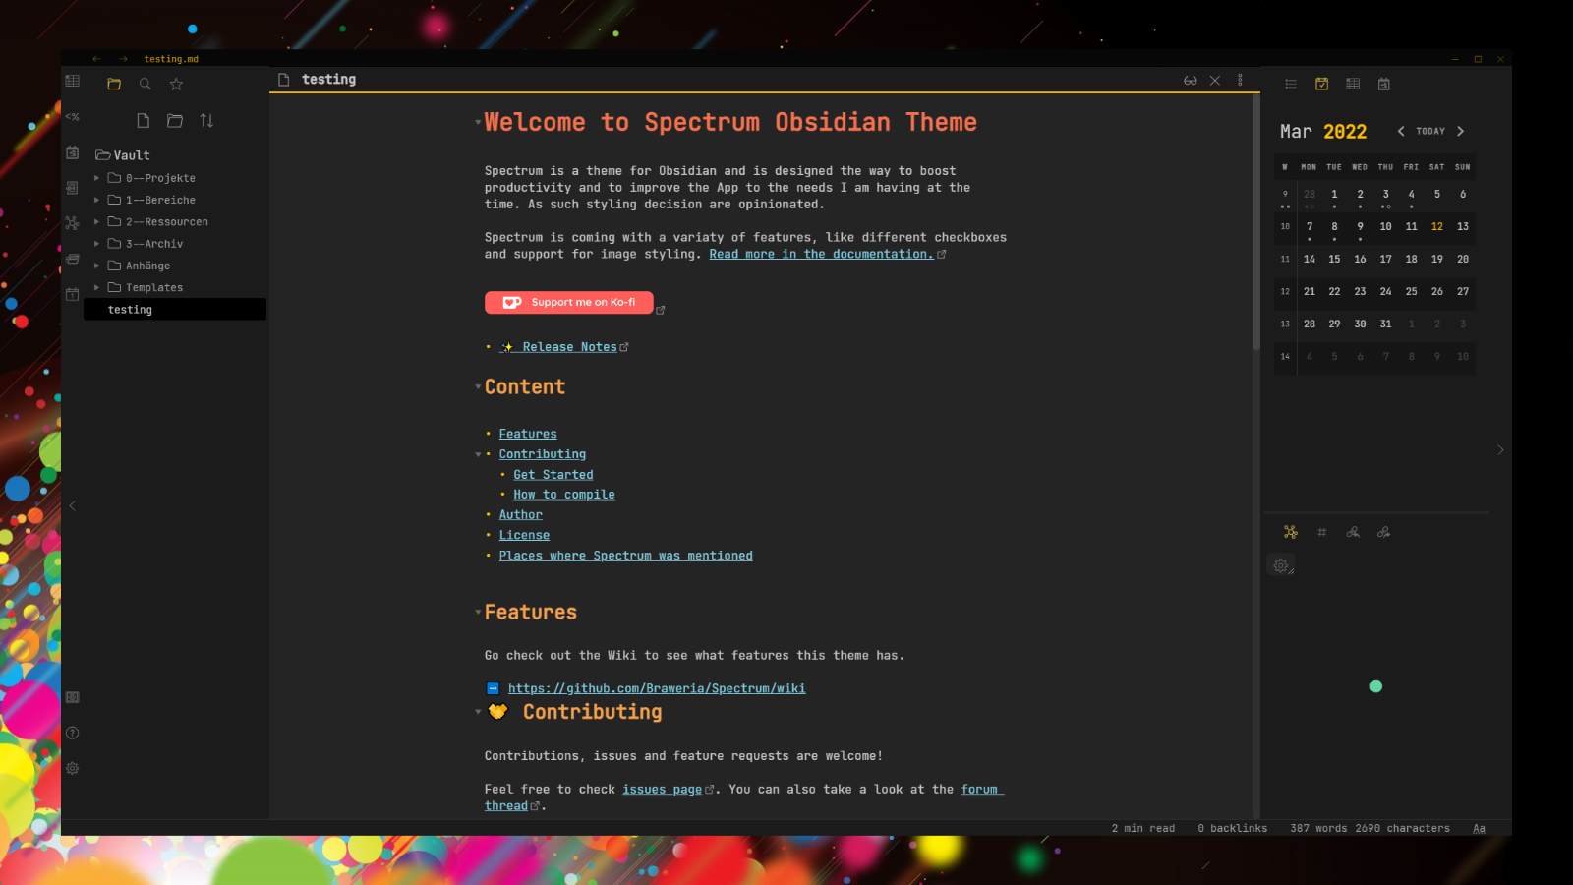This screenshot has width=1573, height=885.
Task: Click the green local graph node
Action: click(1376, 686)
